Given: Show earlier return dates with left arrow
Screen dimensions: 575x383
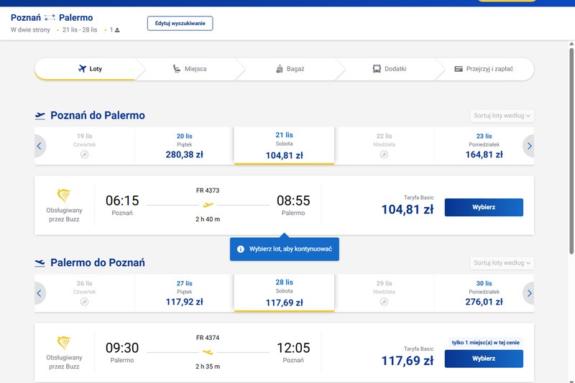Looking at the screenshot, I should pyautogui.click(x=40, y=294).
